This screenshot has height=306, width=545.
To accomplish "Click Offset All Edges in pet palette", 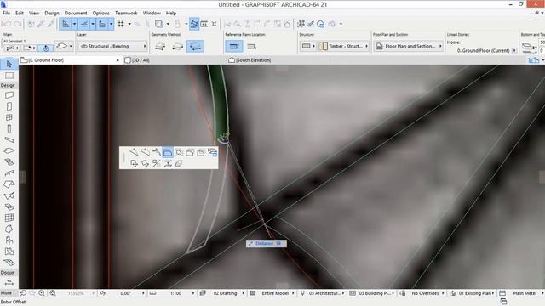I will tap(179, 152).
